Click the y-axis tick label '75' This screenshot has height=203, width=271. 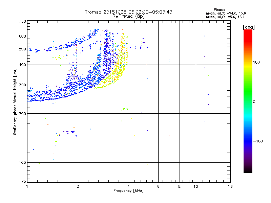(24, 181)
